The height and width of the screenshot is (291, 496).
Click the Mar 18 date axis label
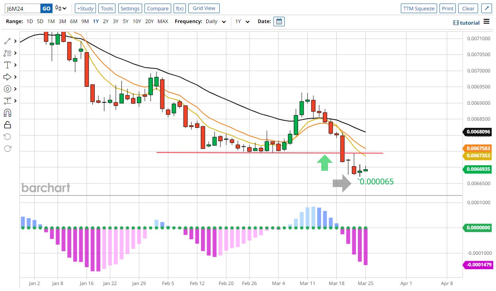tap(336, 283)
